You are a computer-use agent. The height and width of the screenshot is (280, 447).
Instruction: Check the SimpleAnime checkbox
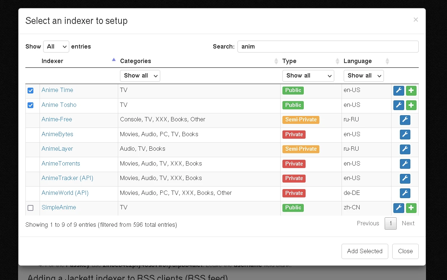click(30, 208)
